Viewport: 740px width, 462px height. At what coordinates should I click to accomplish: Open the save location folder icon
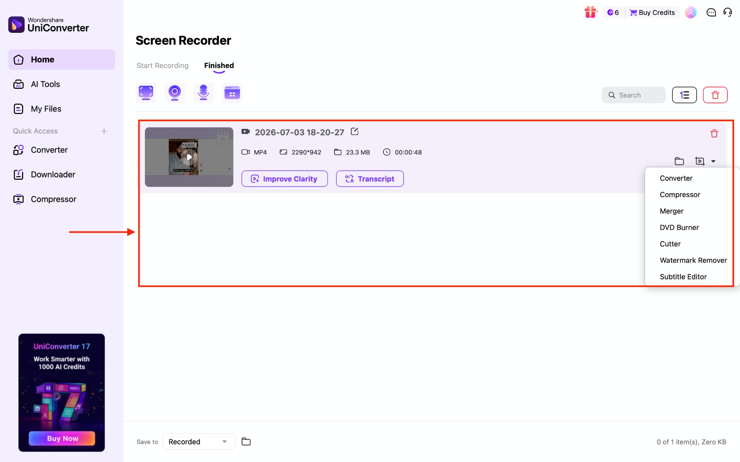[246, 441]
